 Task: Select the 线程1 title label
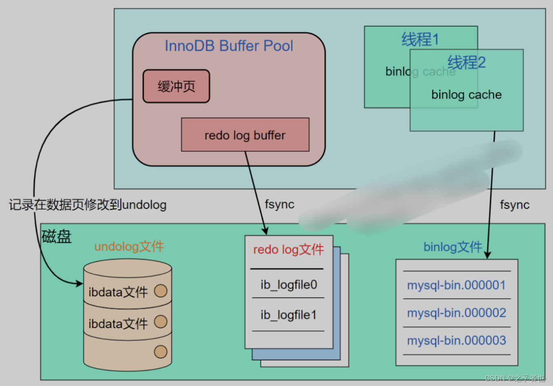(420, 39)
